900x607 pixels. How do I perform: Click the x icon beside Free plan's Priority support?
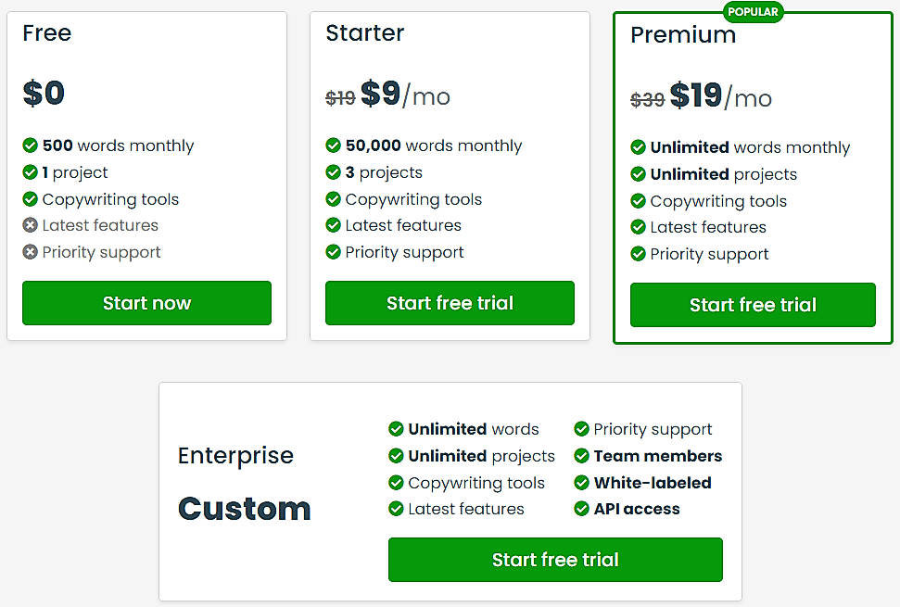click(x=31, y=252)
